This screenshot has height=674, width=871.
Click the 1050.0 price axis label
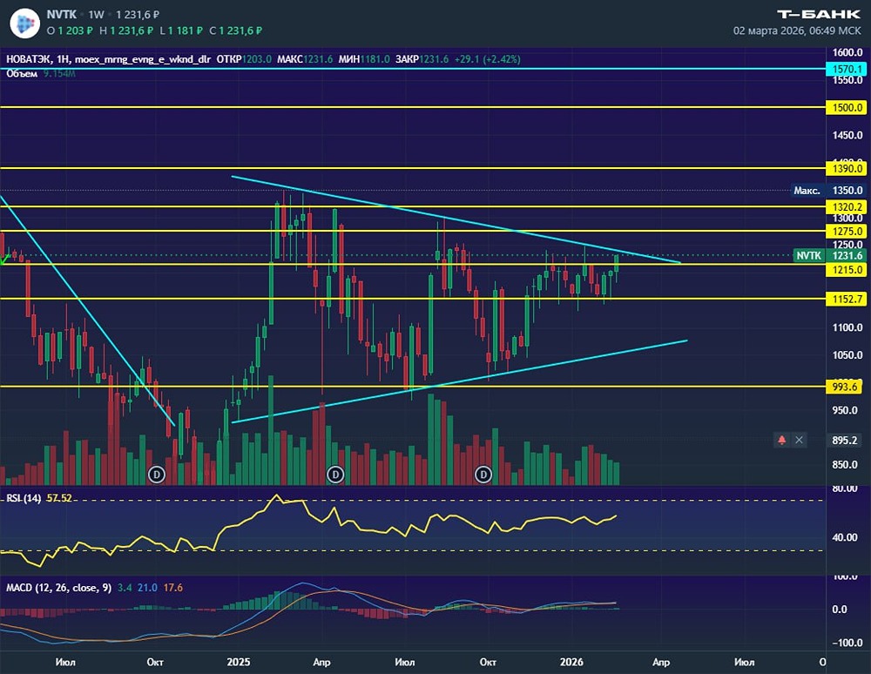(x=847, y=354)
